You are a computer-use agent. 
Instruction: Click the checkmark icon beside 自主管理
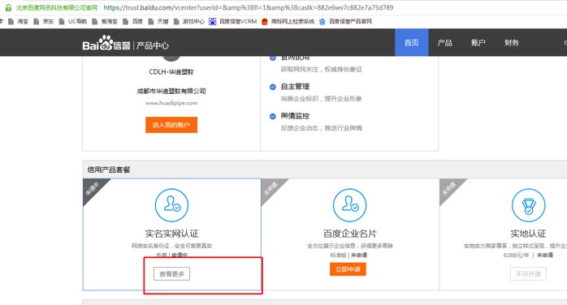[x=273, y=87]
